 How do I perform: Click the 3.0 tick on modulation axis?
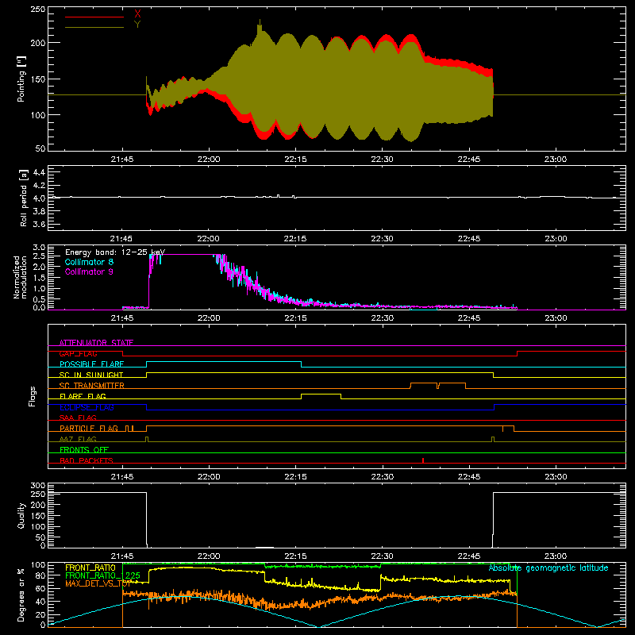pos(39,248)
